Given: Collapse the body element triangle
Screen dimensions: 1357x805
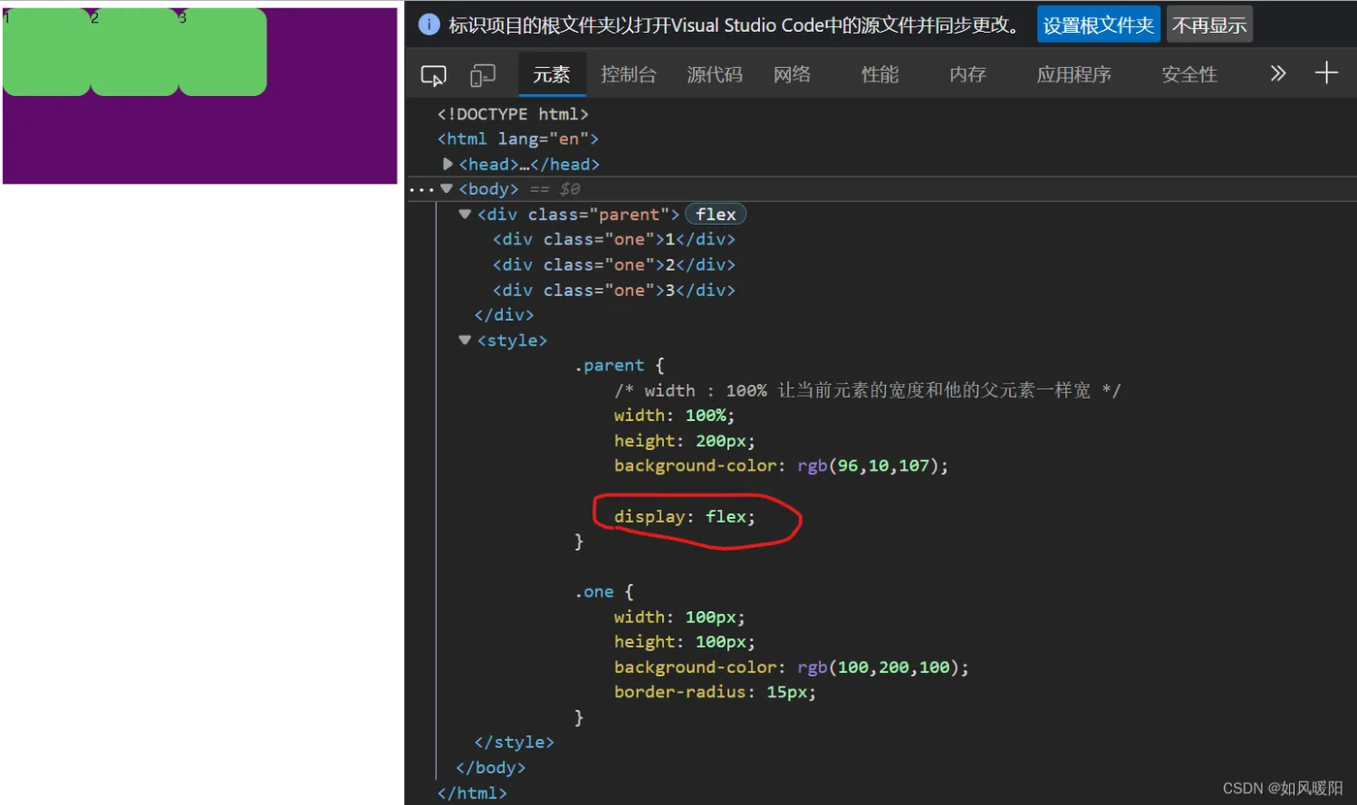Looking at the screenshot, I should 446,189.
